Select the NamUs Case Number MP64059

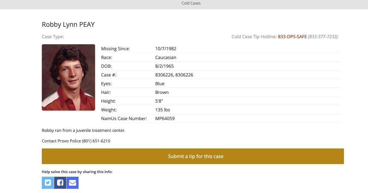[165, 118]
